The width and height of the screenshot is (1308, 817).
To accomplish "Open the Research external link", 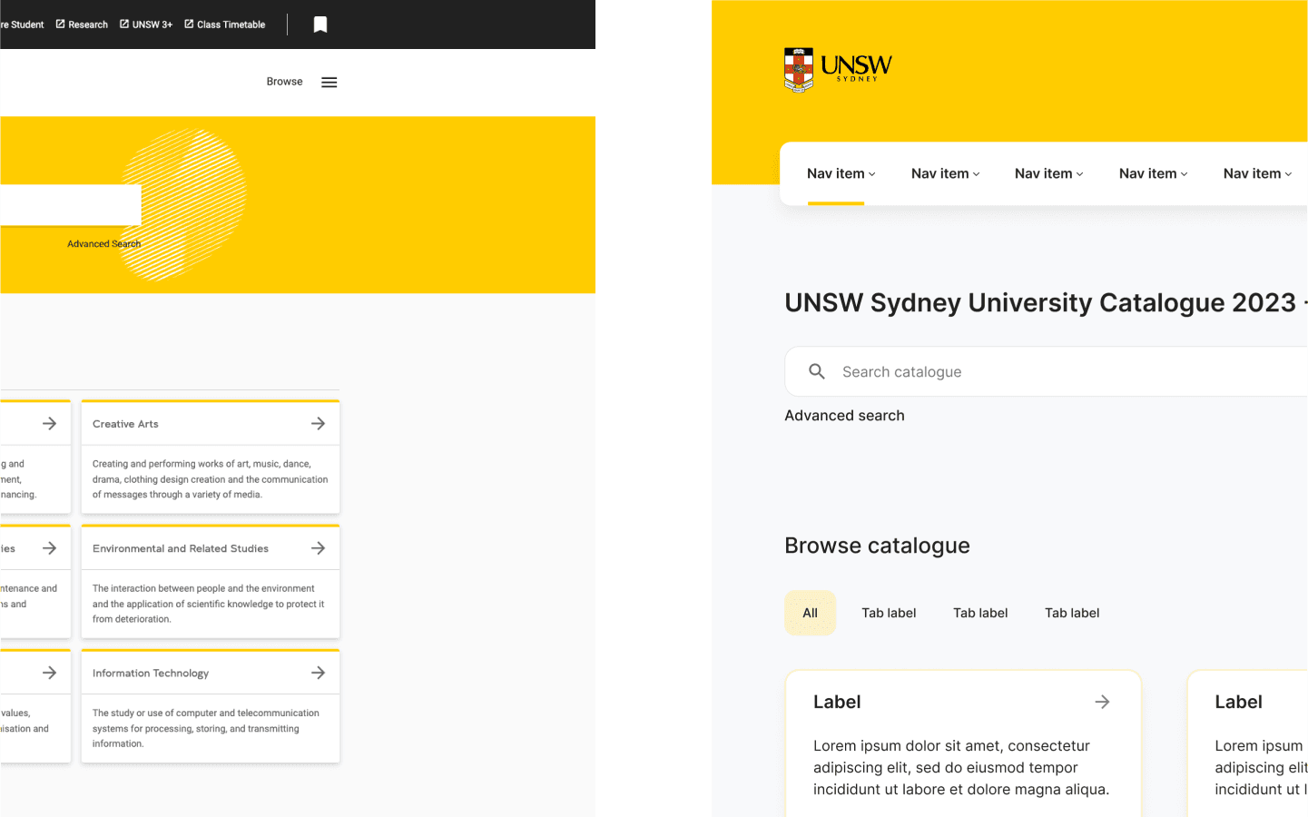I will tap(82, 25).
